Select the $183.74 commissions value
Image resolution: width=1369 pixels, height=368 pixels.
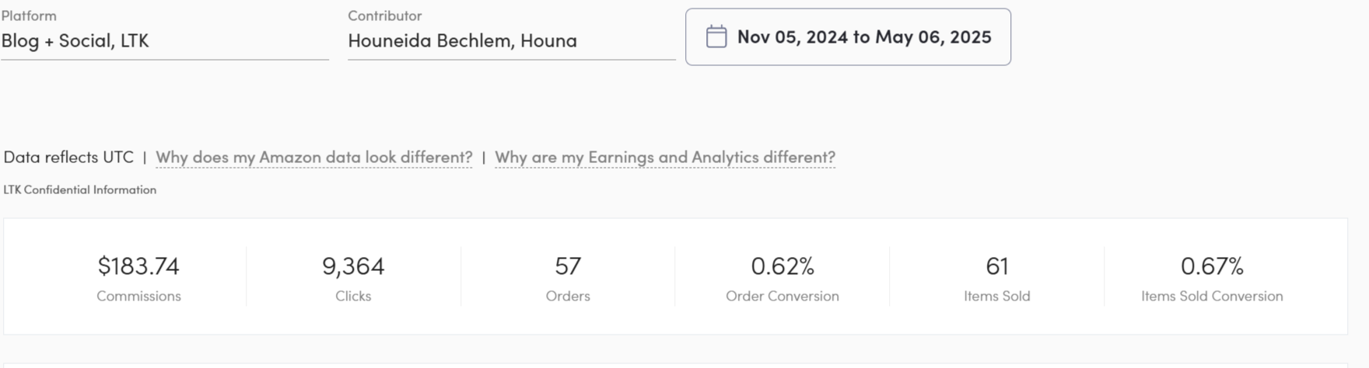[x=138, y=266]
